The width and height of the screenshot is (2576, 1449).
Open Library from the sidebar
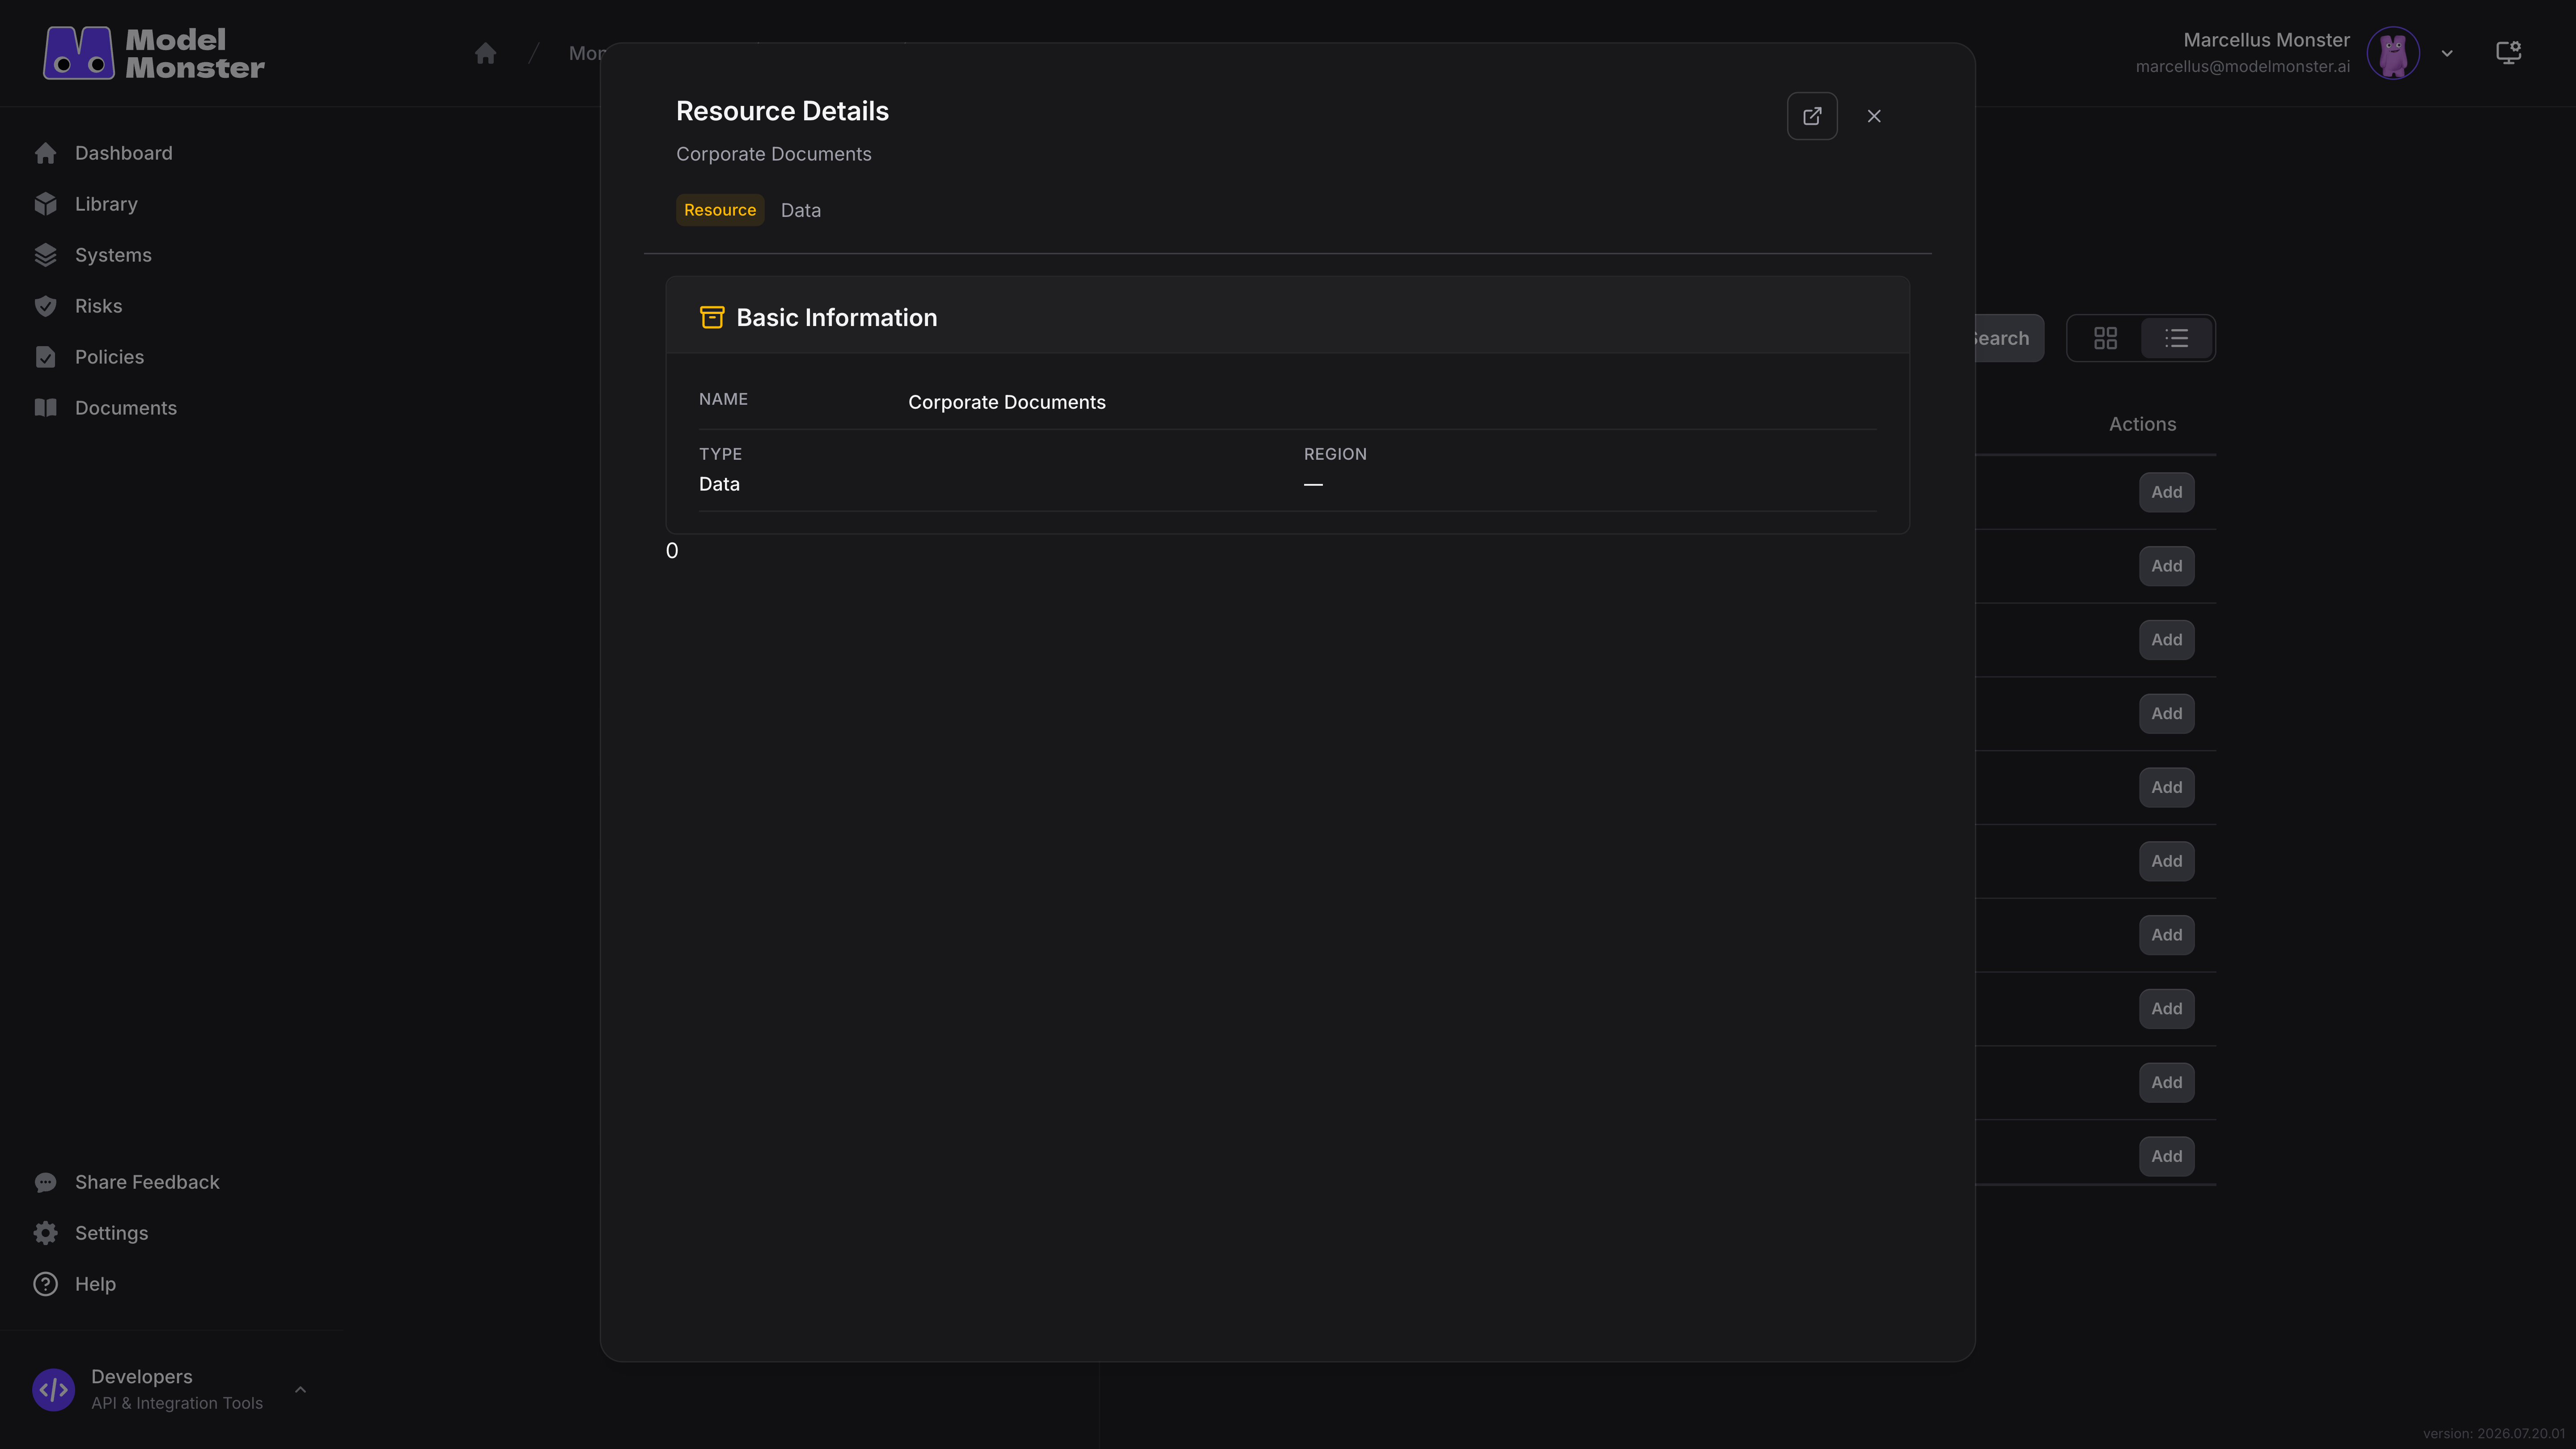pos(106,204)
